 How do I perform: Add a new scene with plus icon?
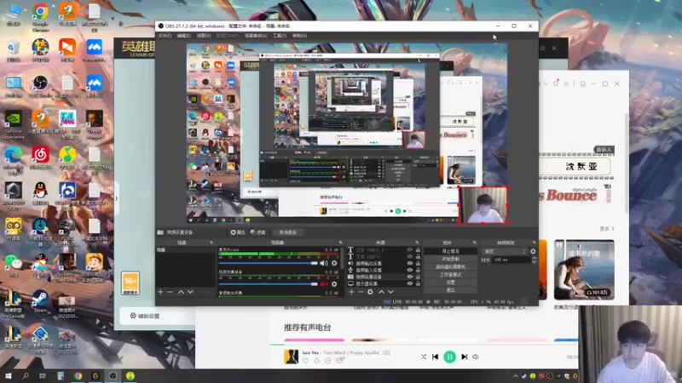coord(160,292)
